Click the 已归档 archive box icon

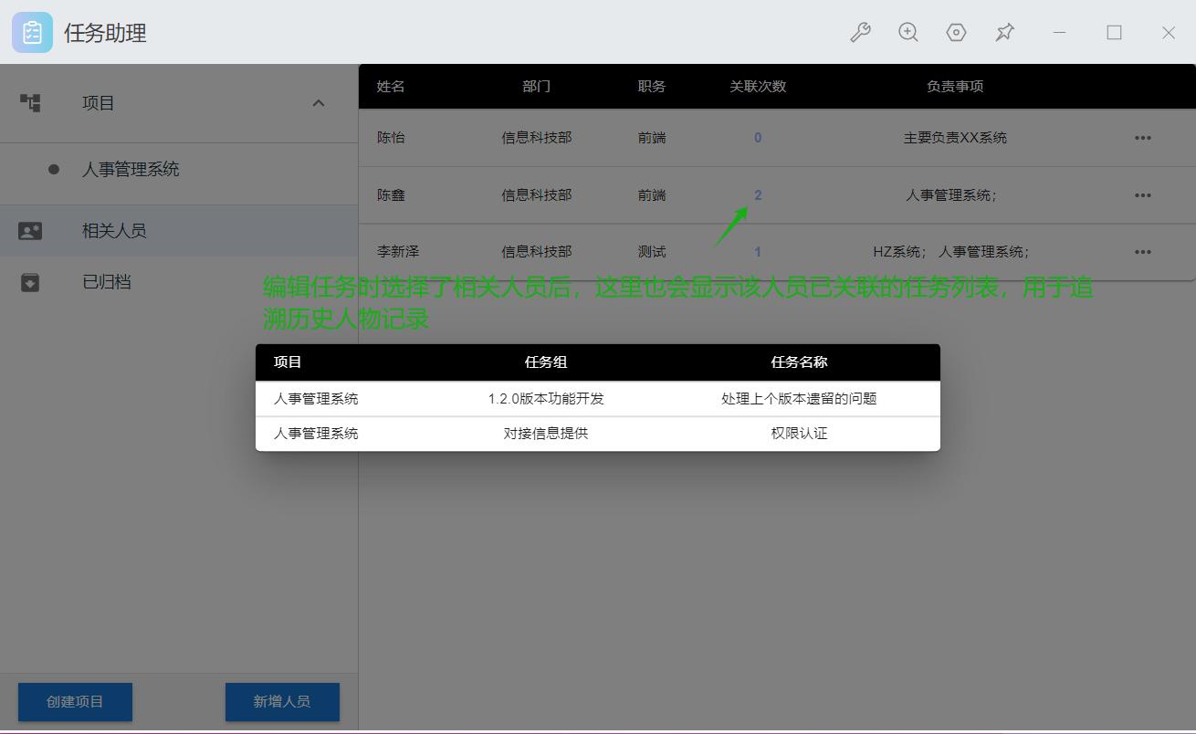point(30,282)
